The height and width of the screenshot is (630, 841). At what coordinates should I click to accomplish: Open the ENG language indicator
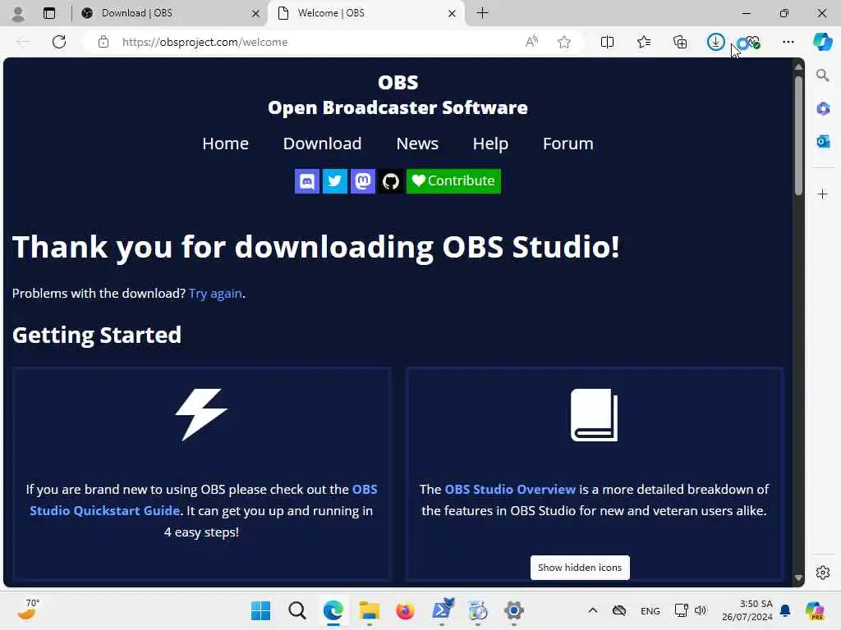[650, 611]
